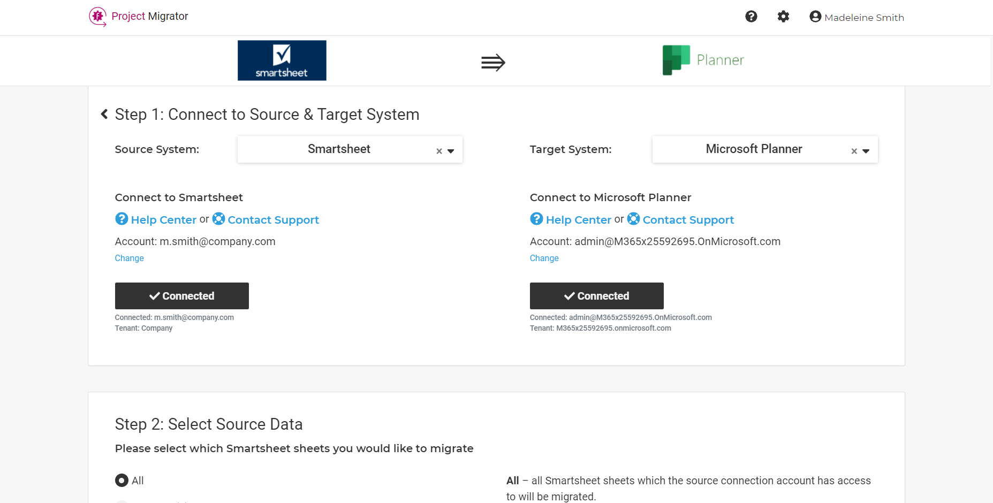Collapse Step 1 using the back chevron
Viewport: 993px width, 503px height.
pyautogui.click(x=104, y=114)
